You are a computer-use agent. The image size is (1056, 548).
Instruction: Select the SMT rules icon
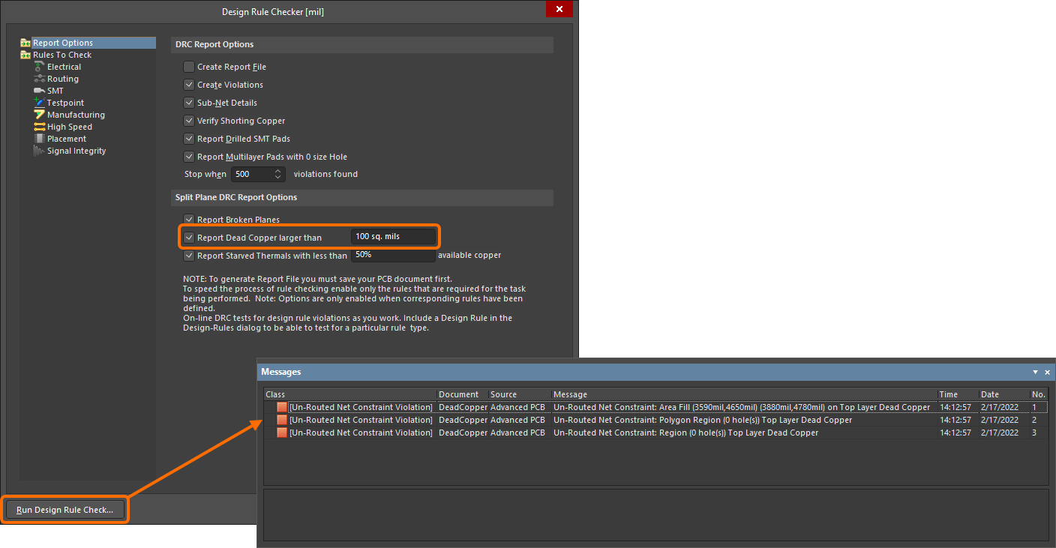[x=40, y=91]
